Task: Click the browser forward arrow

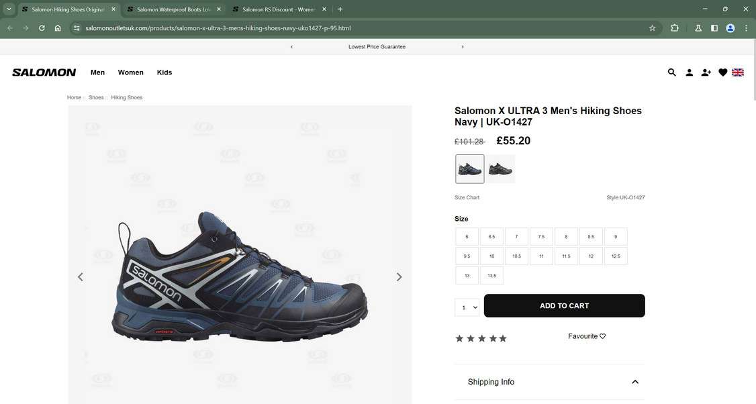Action: 26,28
